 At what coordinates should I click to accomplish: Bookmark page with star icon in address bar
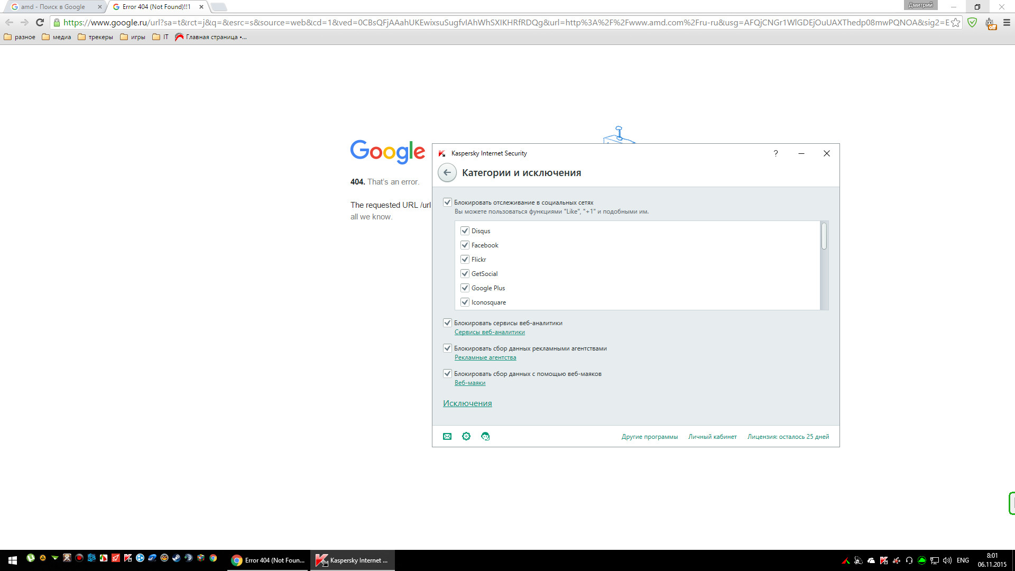tap(956, 22)
